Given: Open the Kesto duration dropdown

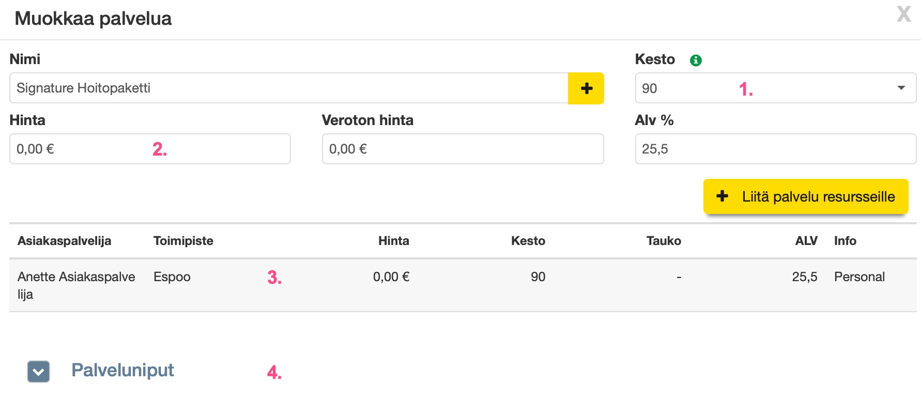Looking at the screenshot, I should [x=775, y=88].
